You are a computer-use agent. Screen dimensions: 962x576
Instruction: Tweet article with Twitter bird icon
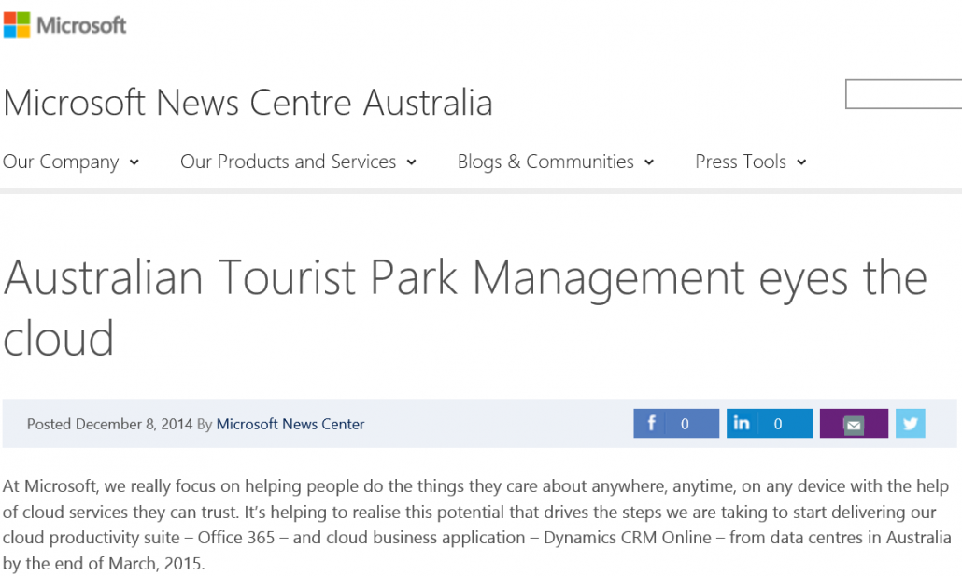tap(911, 424)
